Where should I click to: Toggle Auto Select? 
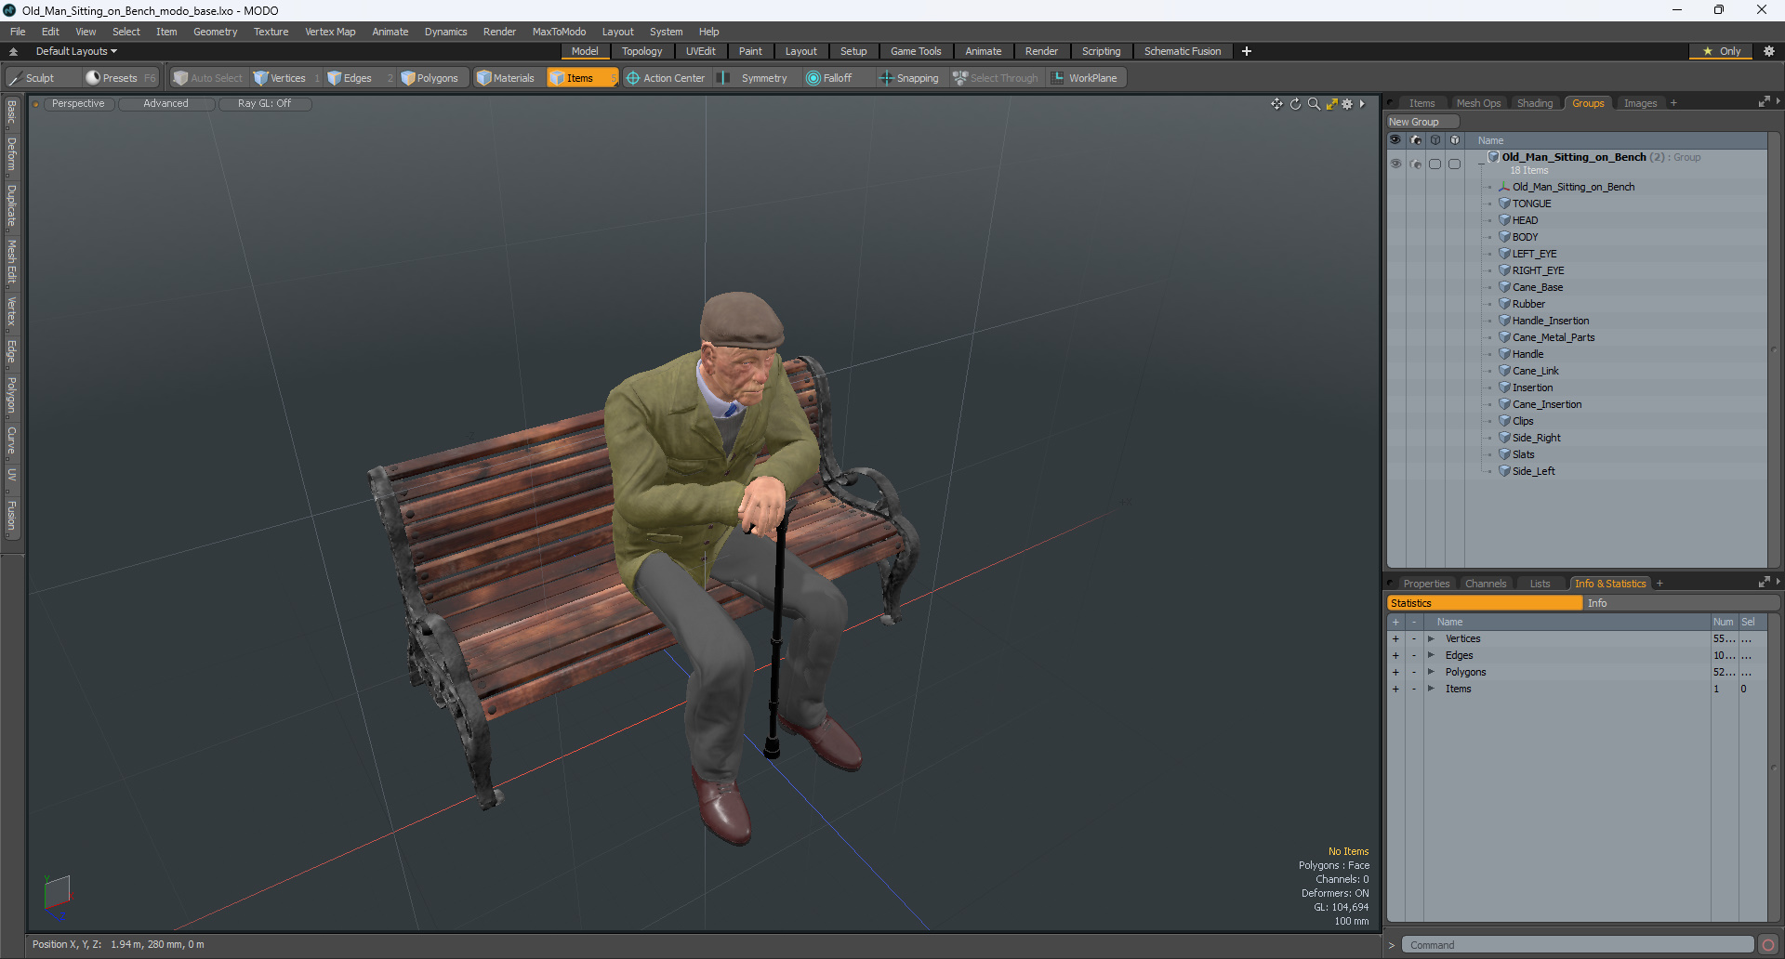[x=207, y=78]
